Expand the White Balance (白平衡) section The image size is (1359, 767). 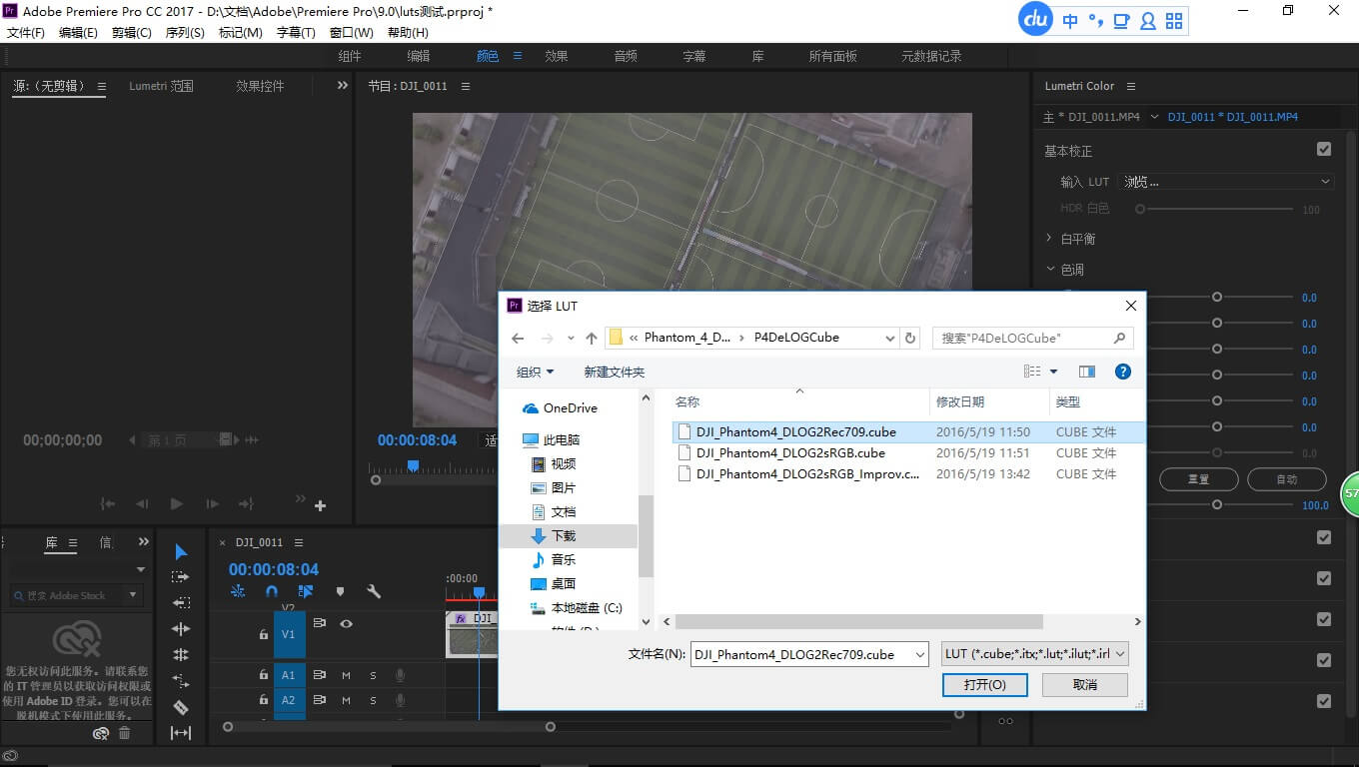[1049, 239]
